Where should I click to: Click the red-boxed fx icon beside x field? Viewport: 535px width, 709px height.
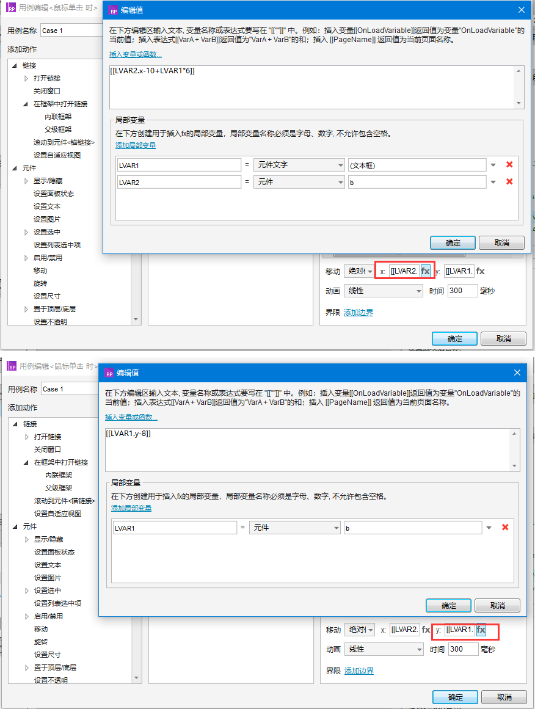tap(426, 271)
